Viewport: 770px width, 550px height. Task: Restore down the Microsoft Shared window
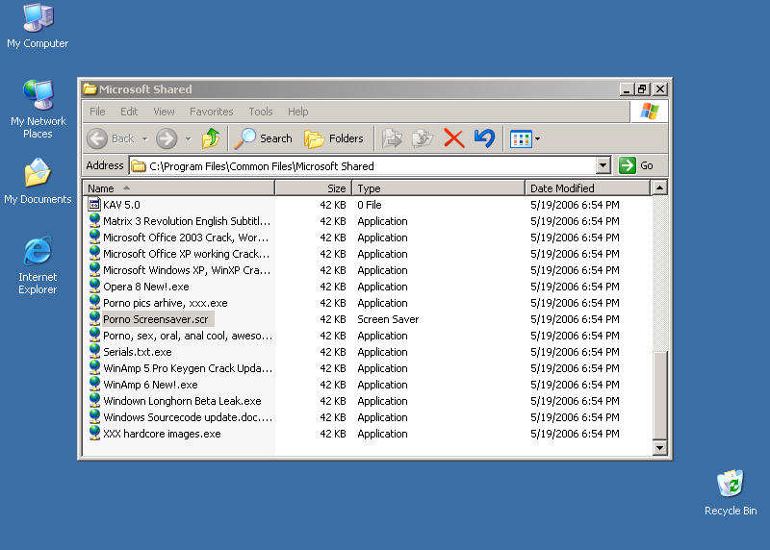642,89
